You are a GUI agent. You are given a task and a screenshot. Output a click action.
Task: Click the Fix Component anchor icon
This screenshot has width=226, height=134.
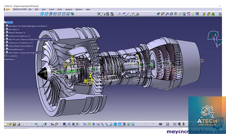click(176, 14)
